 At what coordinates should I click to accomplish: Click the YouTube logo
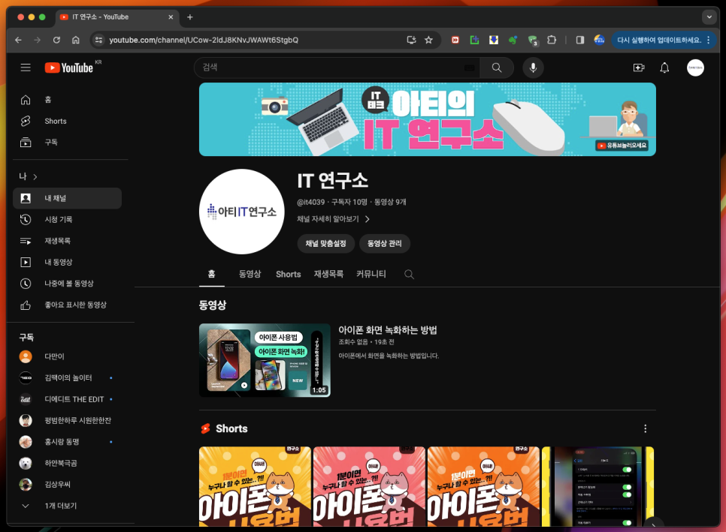pos(69,68)
